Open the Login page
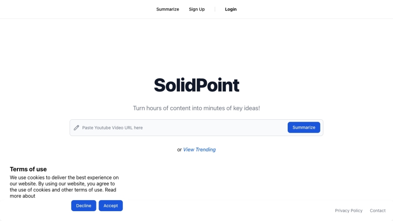This screenshot has height=221, width=393. pyautogui.click(x=231, y=9)
